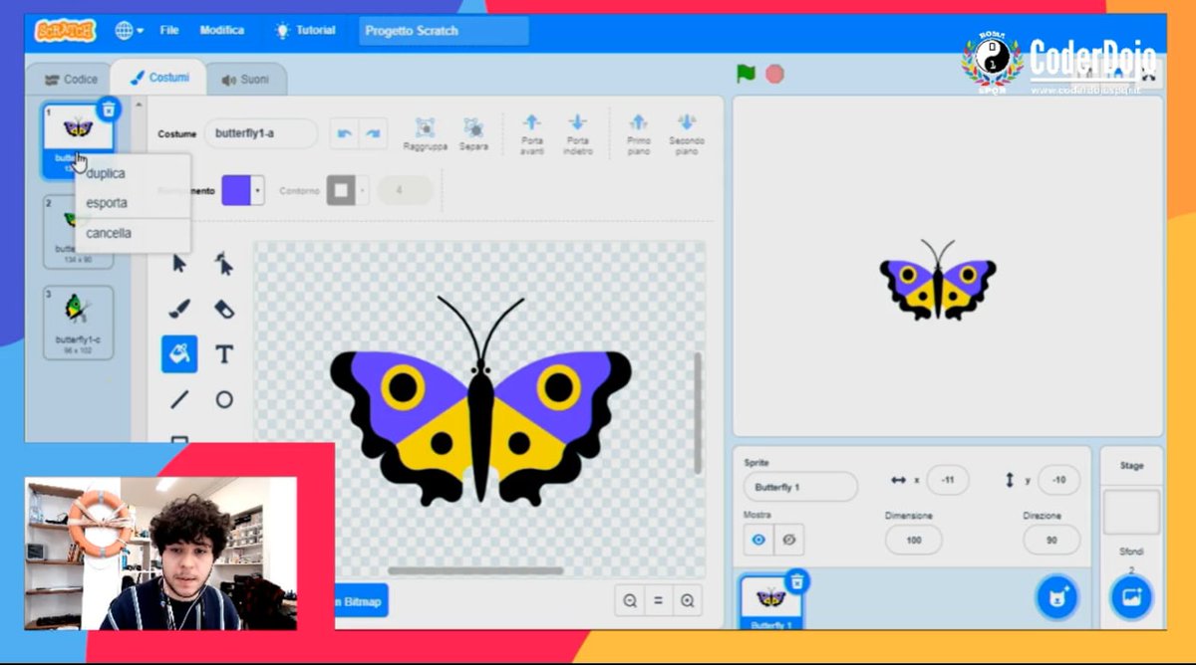The image size is (1196, 665).
Task: Click the redo arrow button
Action: tap(373, 134)
